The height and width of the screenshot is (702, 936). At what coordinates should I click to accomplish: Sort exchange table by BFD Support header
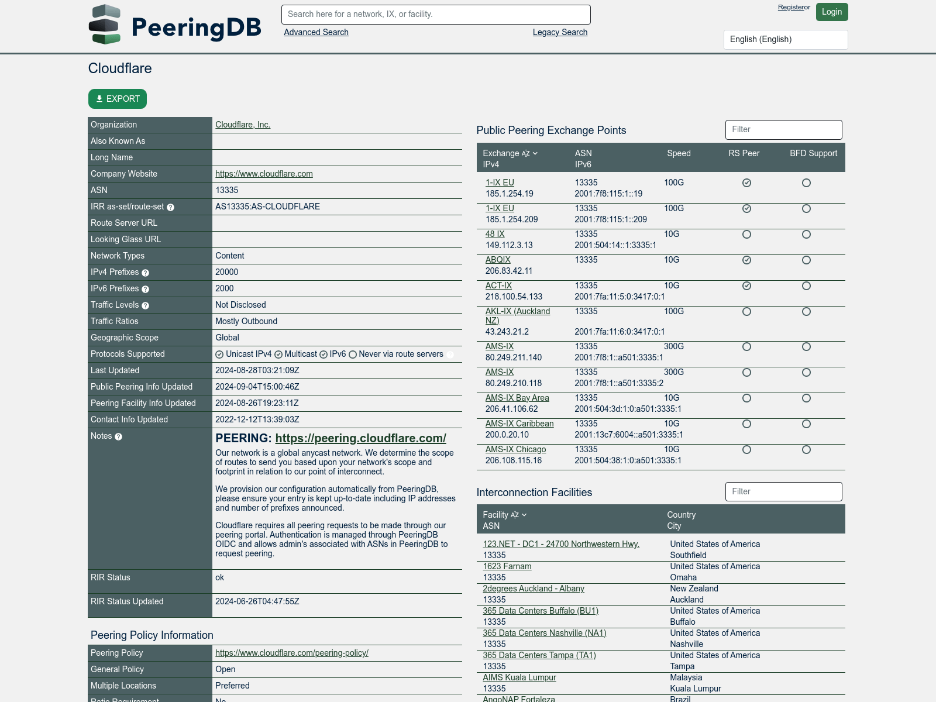point(813,153)
